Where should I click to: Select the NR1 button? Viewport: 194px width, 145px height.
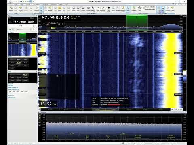(14, 92)
